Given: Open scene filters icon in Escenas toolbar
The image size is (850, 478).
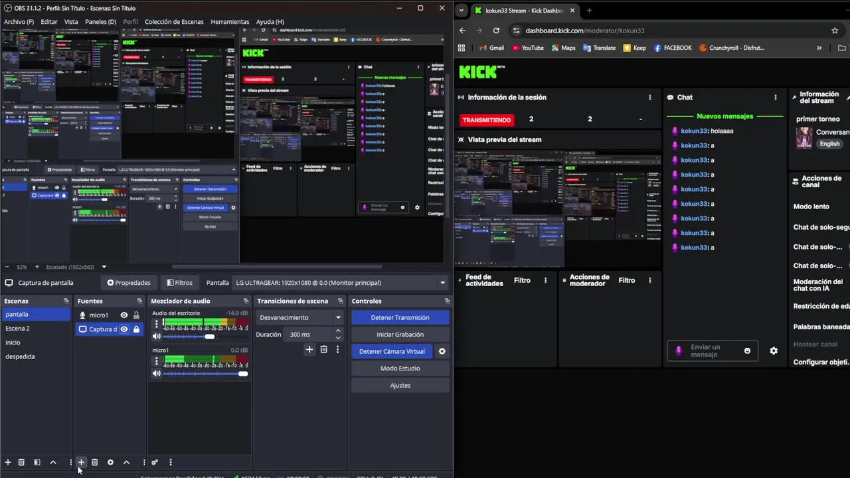Looking at the screenshot, I should [37, 462].
